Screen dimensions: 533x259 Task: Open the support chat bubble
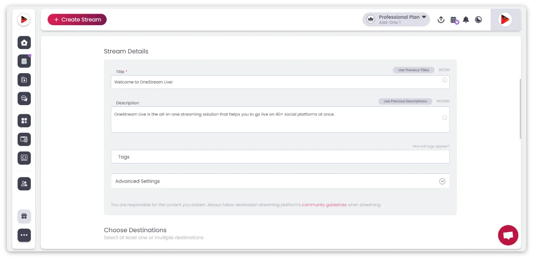pos(508,235)
